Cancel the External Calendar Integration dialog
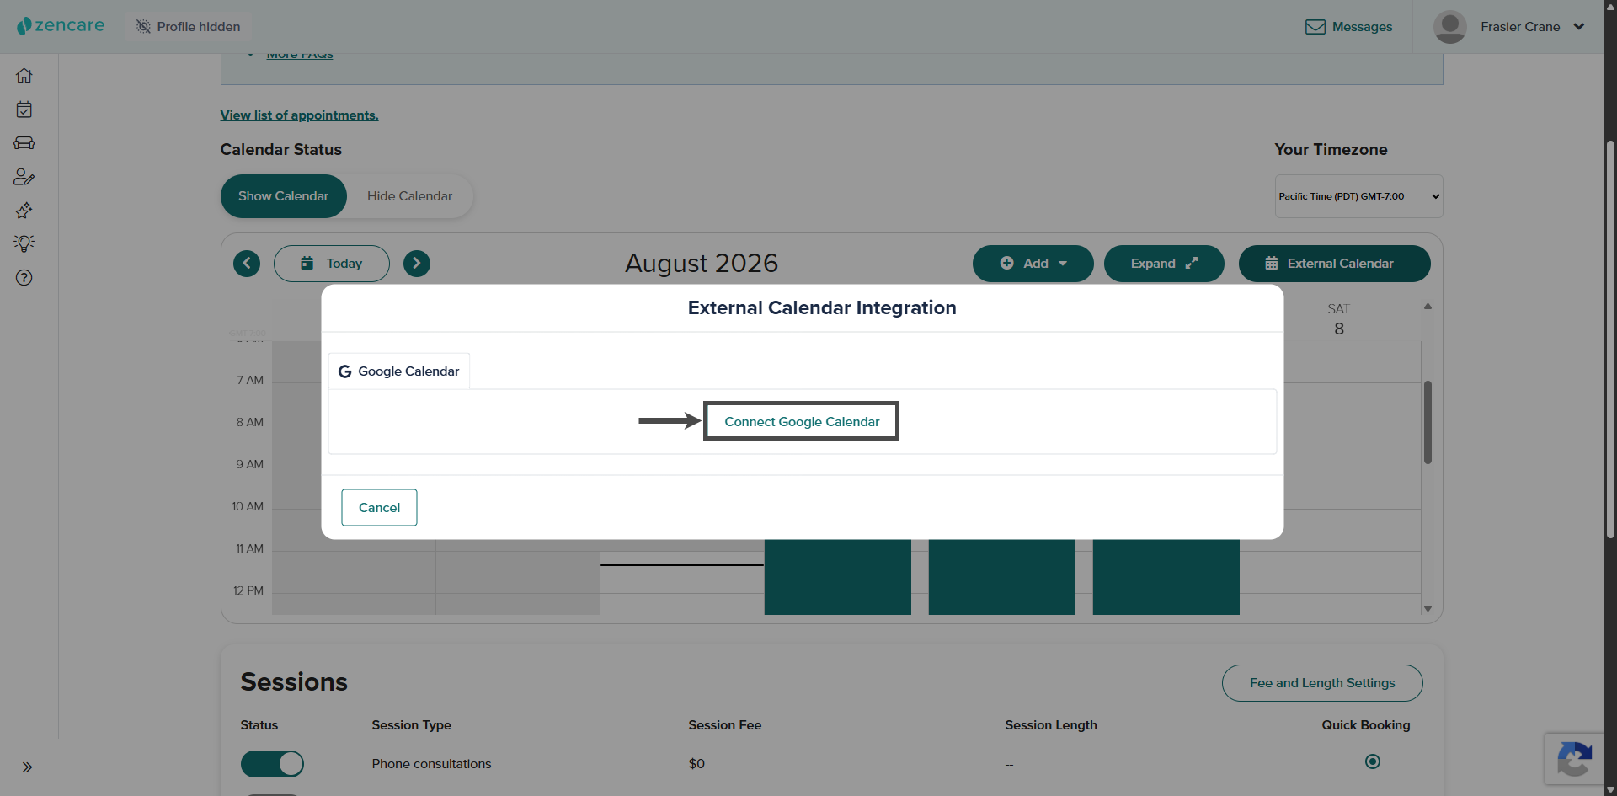The image size is (1617, 796). [x=379, y=508]
